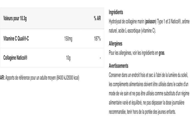
Task: Click the "Valeurs pour 10.3g" table header
Action: (17, 19)
